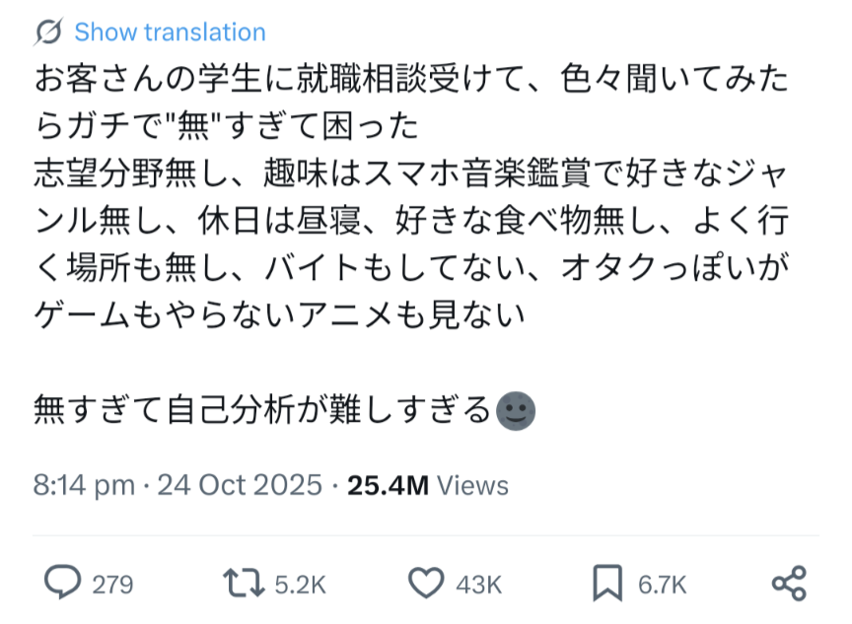Click the 5.2K reposts count
Screen dimensions: 852x624
(300, 585)
